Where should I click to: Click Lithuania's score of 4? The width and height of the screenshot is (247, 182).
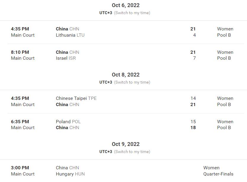tap(194, 35)
